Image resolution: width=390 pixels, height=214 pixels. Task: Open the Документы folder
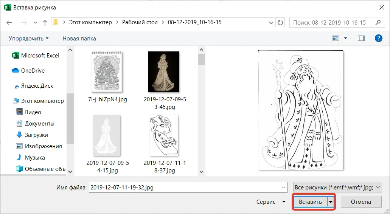[x=35, y=124]
